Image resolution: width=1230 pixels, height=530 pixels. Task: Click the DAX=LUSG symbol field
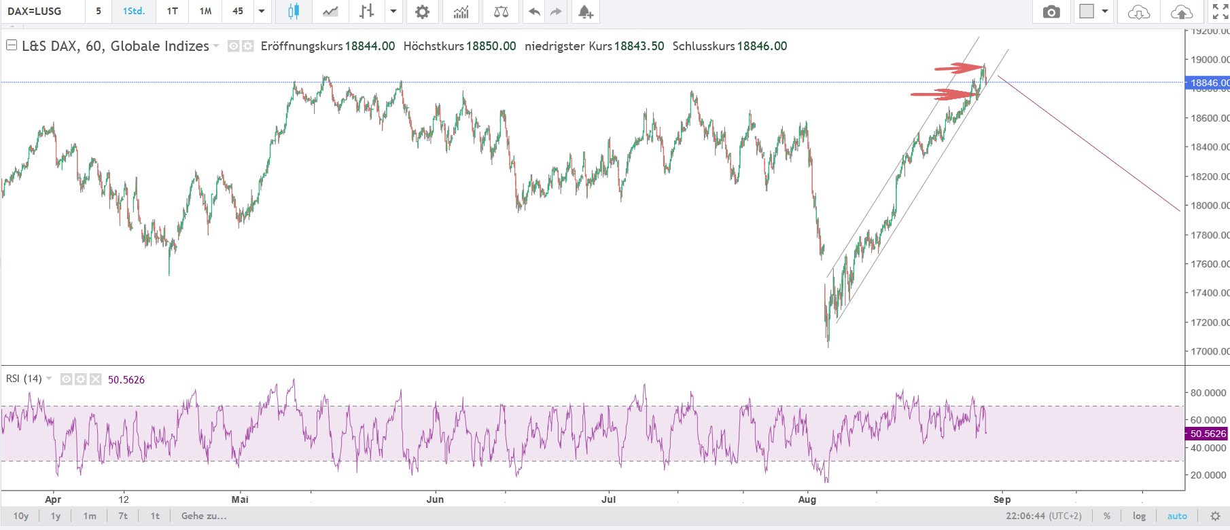click(x=42, y=12)
